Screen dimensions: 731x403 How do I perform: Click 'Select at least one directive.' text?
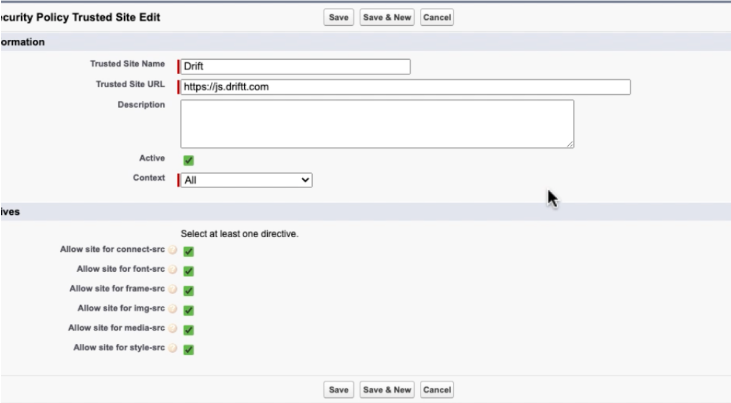[x=240, y=234]
